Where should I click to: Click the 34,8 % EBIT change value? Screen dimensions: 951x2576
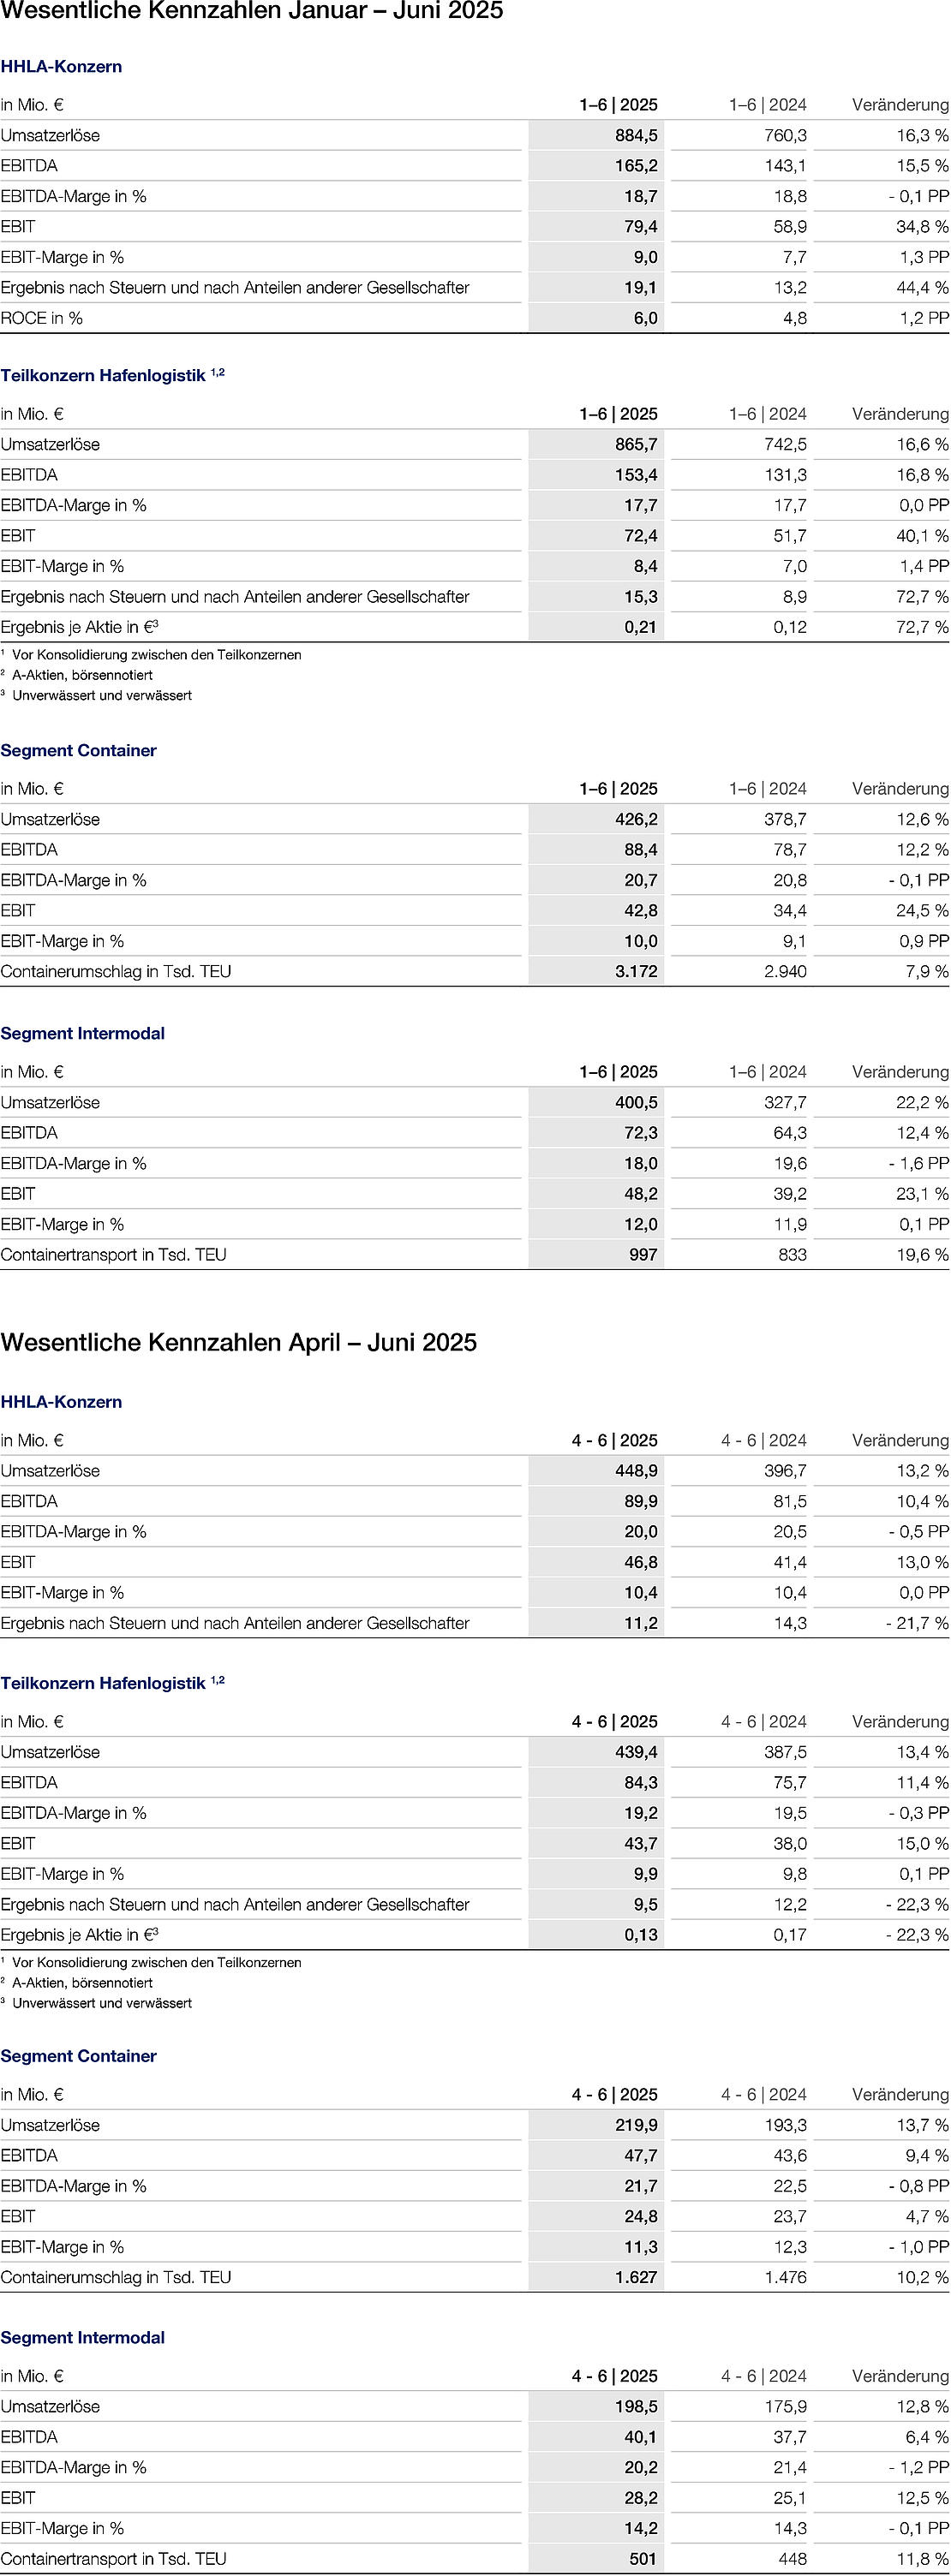921,227
